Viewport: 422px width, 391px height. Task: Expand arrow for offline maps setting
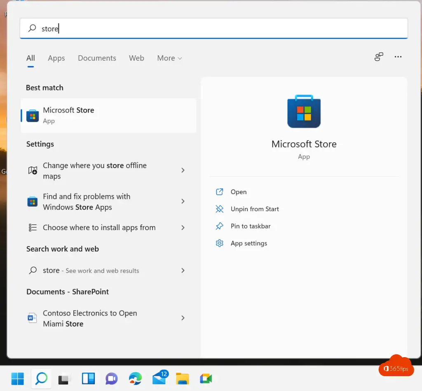pos(183,170)
